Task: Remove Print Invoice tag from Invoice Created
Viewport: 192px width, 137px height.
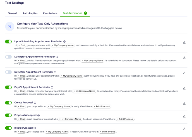Action: (x=100, y=132)
